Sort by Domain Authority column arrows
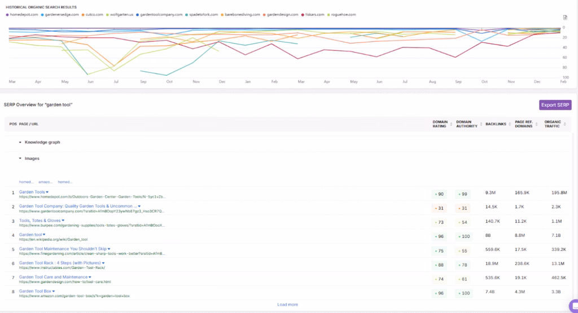 (480, 124)
